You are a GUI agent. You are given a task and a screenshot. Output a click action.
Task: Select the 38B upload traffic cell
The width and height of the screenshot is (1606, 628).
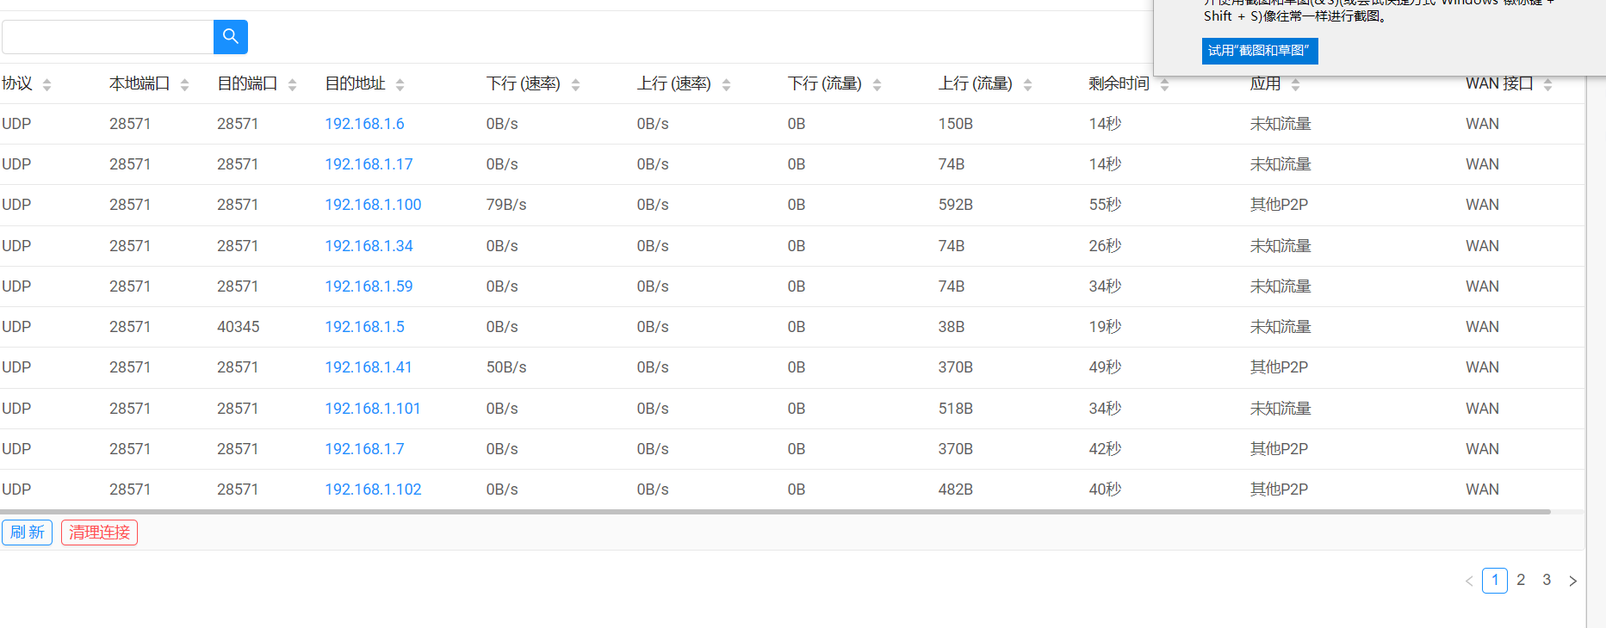click(952, 327)
